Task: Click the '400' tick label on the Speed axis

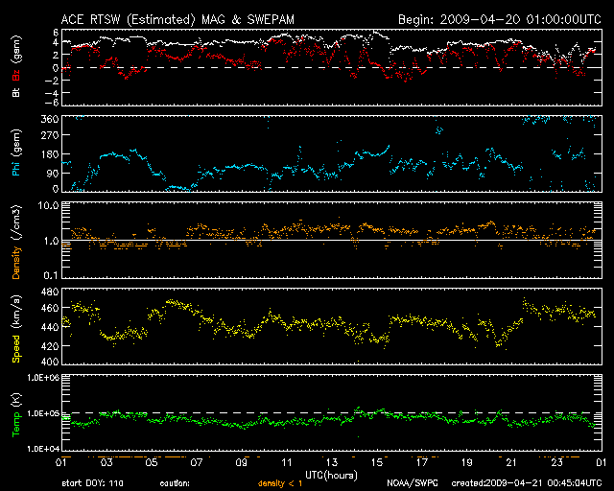Action: (50, 362)
